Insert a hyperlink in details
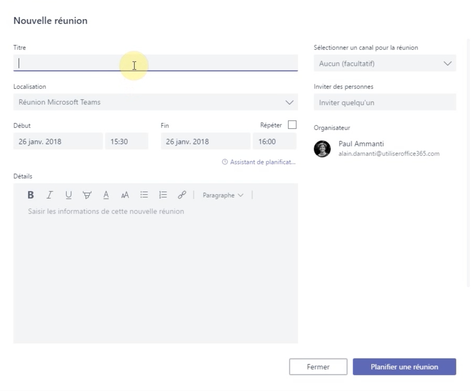The height and width of the screenshot is (391, 471). [x=182, y=195]
